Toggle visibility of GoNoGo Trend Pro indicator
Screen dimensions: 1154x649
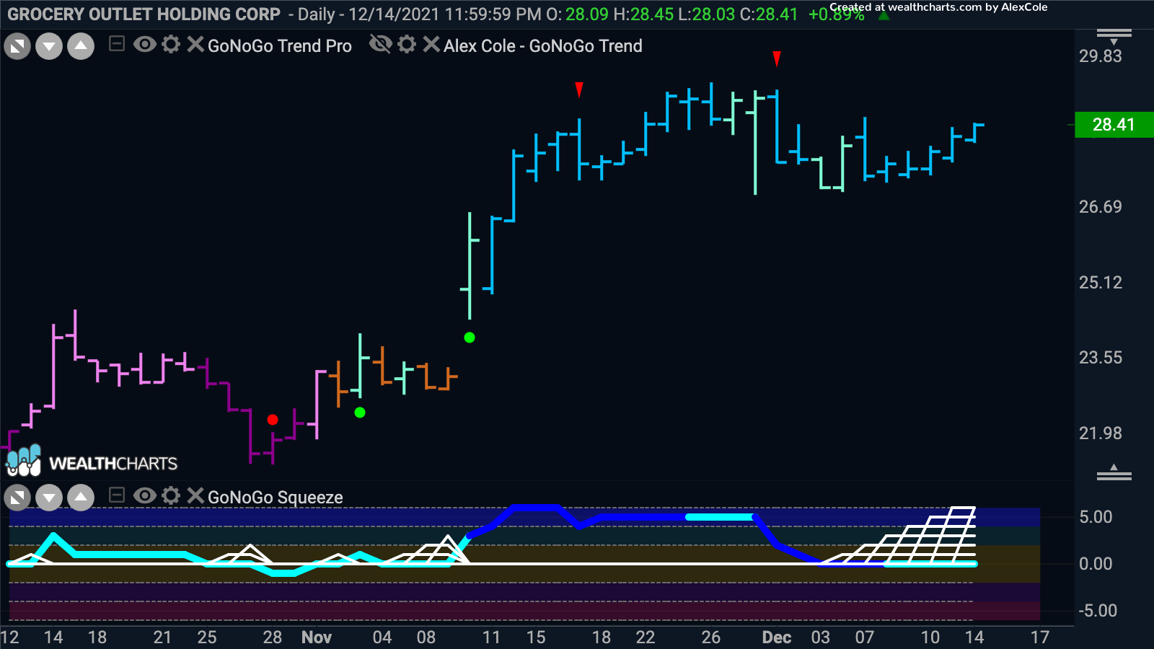(144, 45)
